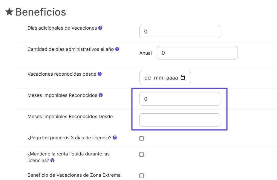
Task: Open the calendar picker in the date field
Action: tap(183, 78)
